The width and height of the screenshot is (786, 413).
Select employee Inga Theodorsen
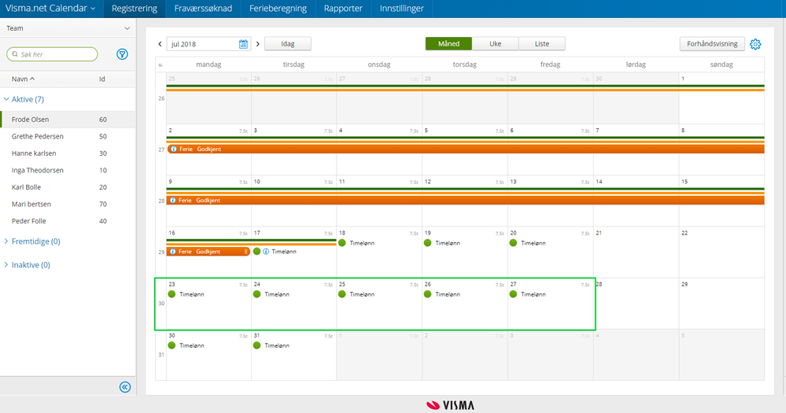pyautogui.click(x=68, y=171)
